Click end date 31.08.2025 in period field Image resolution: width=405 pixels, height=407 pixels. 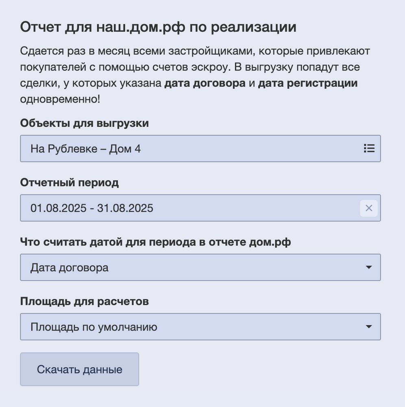click(125, 208)
